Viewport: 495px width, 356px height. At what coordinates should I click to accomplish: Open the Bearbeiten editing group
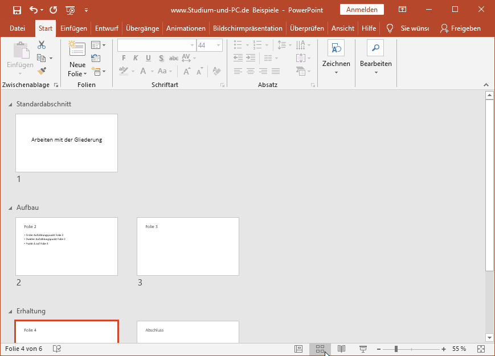tap(376, 57)
